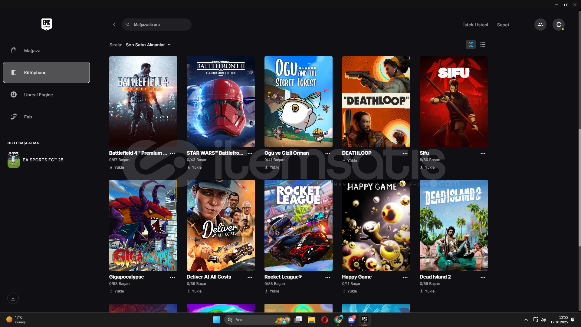Click the back arrow near search
The image size is (581, 327).
point(114,25)
